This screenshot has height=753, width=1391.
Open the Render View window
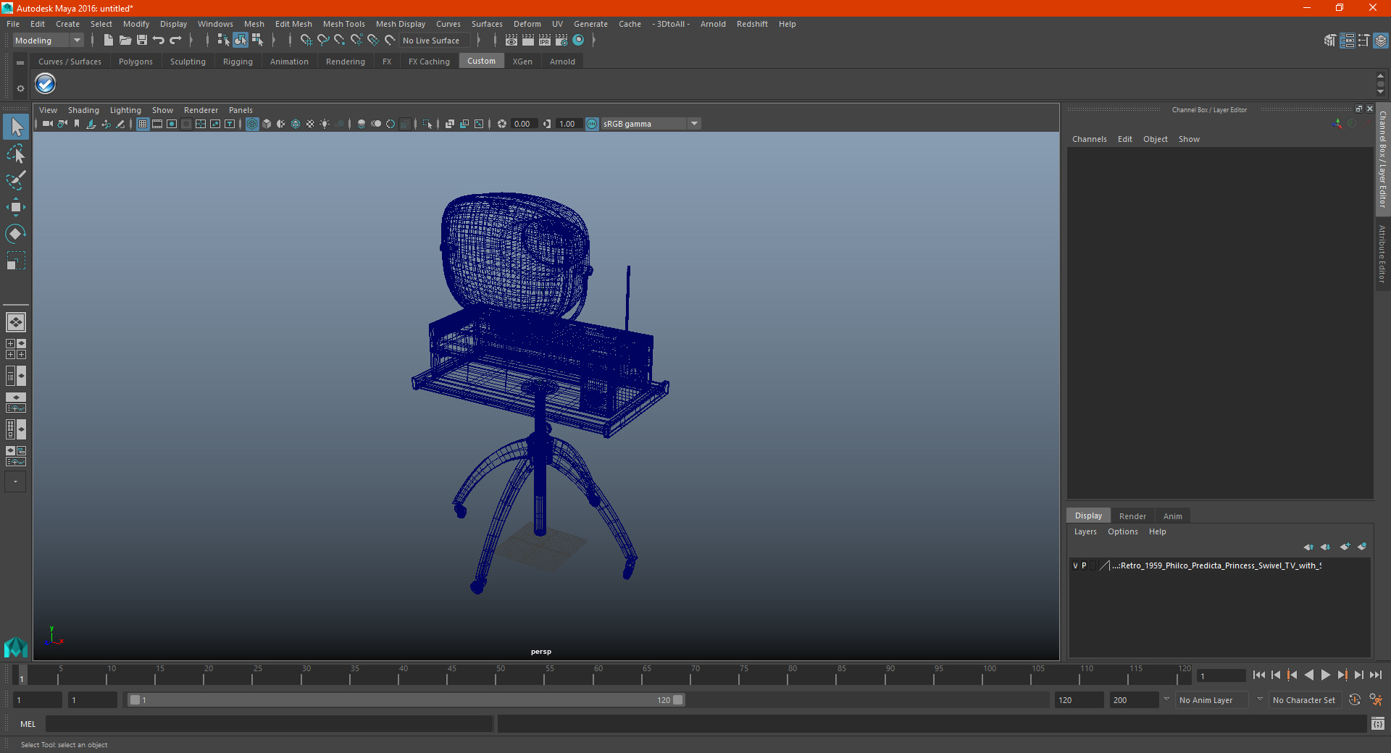(511, 41)
